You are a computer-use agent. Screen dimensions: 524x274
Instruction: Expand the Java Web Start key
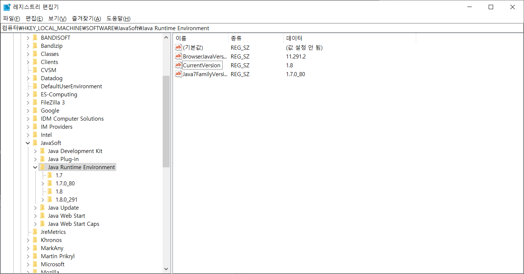point(35,216)
